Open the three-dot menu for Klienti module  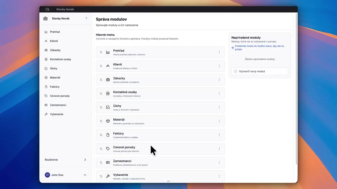219,66
